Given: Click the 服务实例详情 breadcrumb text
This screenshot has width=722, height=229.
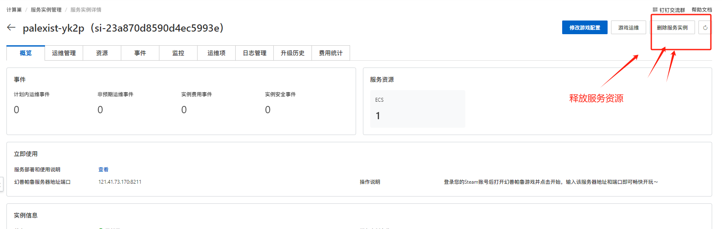Looking at the screenshot, I should coord(86,10).
